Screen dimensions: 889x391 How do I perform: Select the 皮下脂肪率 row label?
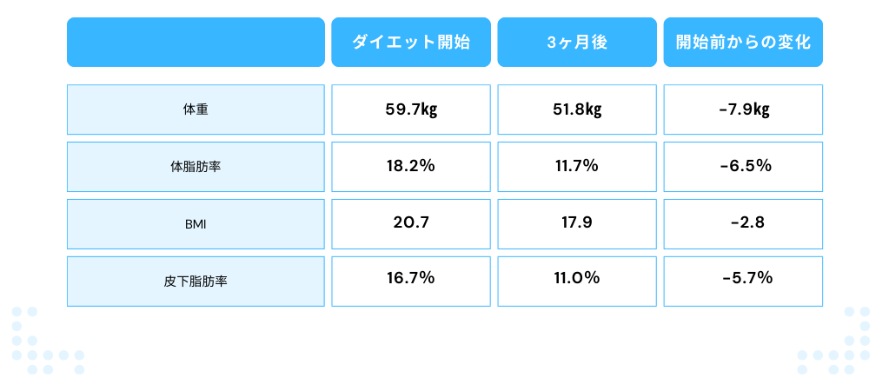(x=196, y=281)
